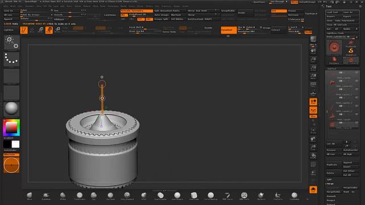Open the Preferences menu in menu bar
Screen dimensions: 365x205
click(113, 6)
